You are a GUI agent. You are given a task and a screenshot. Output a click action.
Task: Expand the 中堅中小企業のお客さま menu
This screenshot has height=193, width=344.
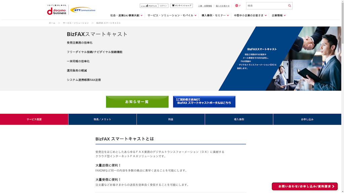pyautogui.click(x=250, y=15)
